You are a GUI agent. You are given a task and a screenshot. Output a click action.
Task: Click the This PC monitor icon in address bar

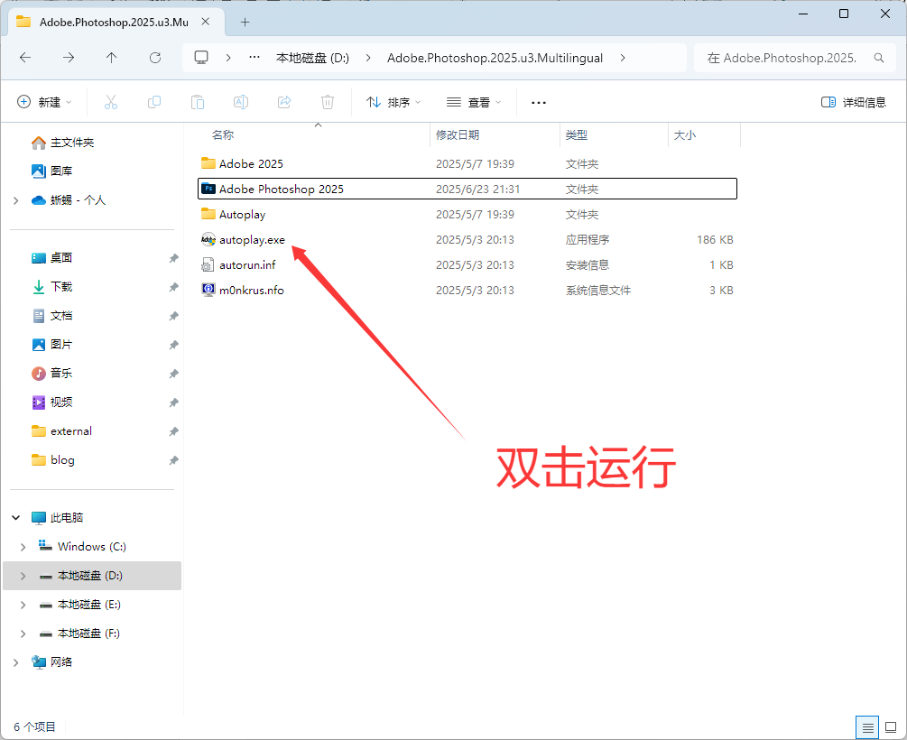point(201,57)
